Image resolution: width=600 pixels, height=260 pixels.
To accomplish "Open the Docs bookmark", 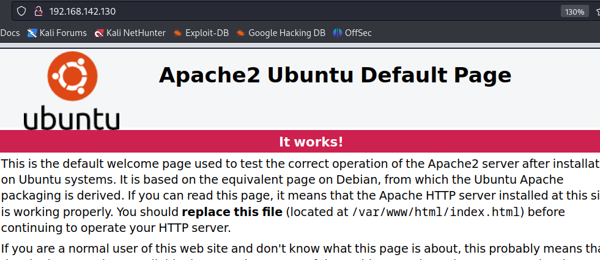I will point(10,33).
